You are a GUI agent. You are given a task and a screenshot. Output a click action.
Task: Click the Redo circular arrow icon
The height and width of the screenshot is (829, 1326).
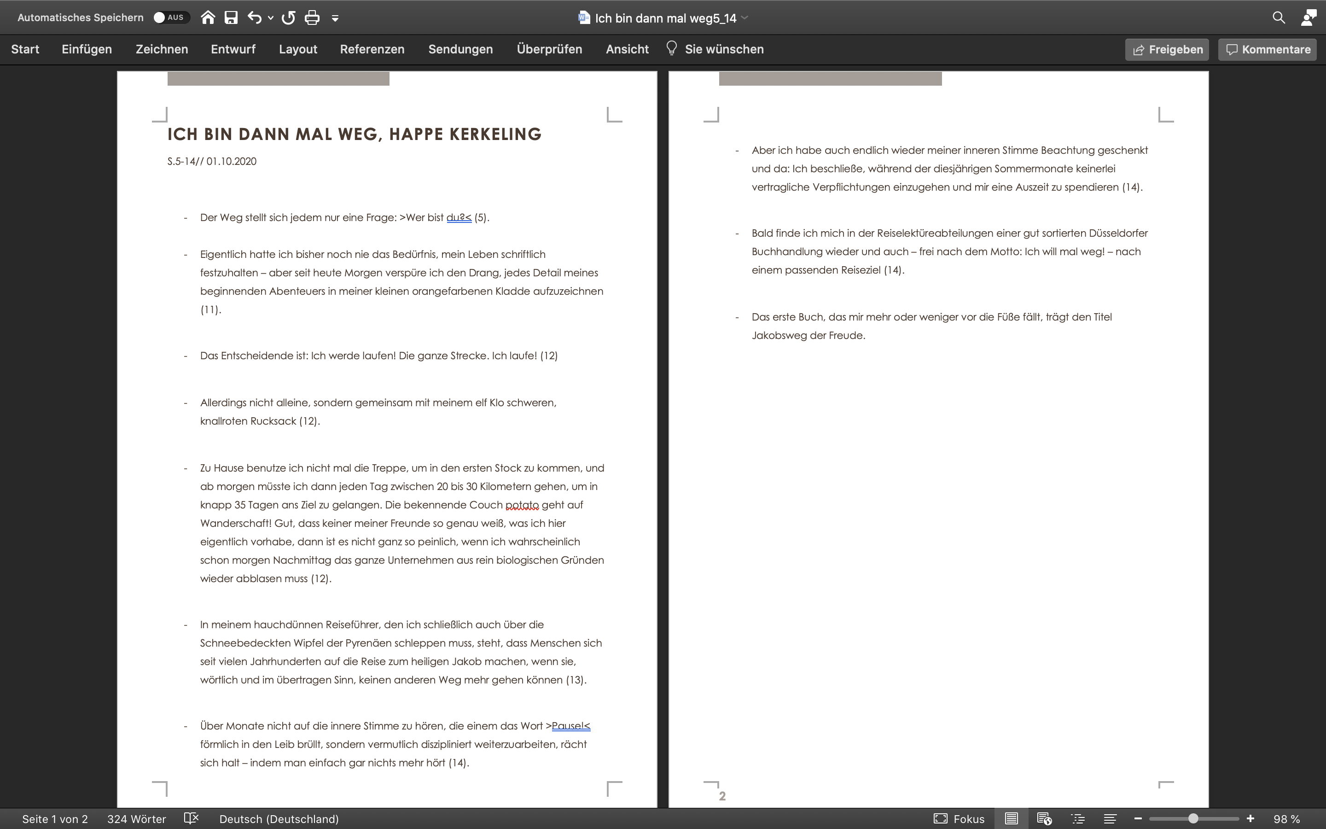(x=288, y=18)
